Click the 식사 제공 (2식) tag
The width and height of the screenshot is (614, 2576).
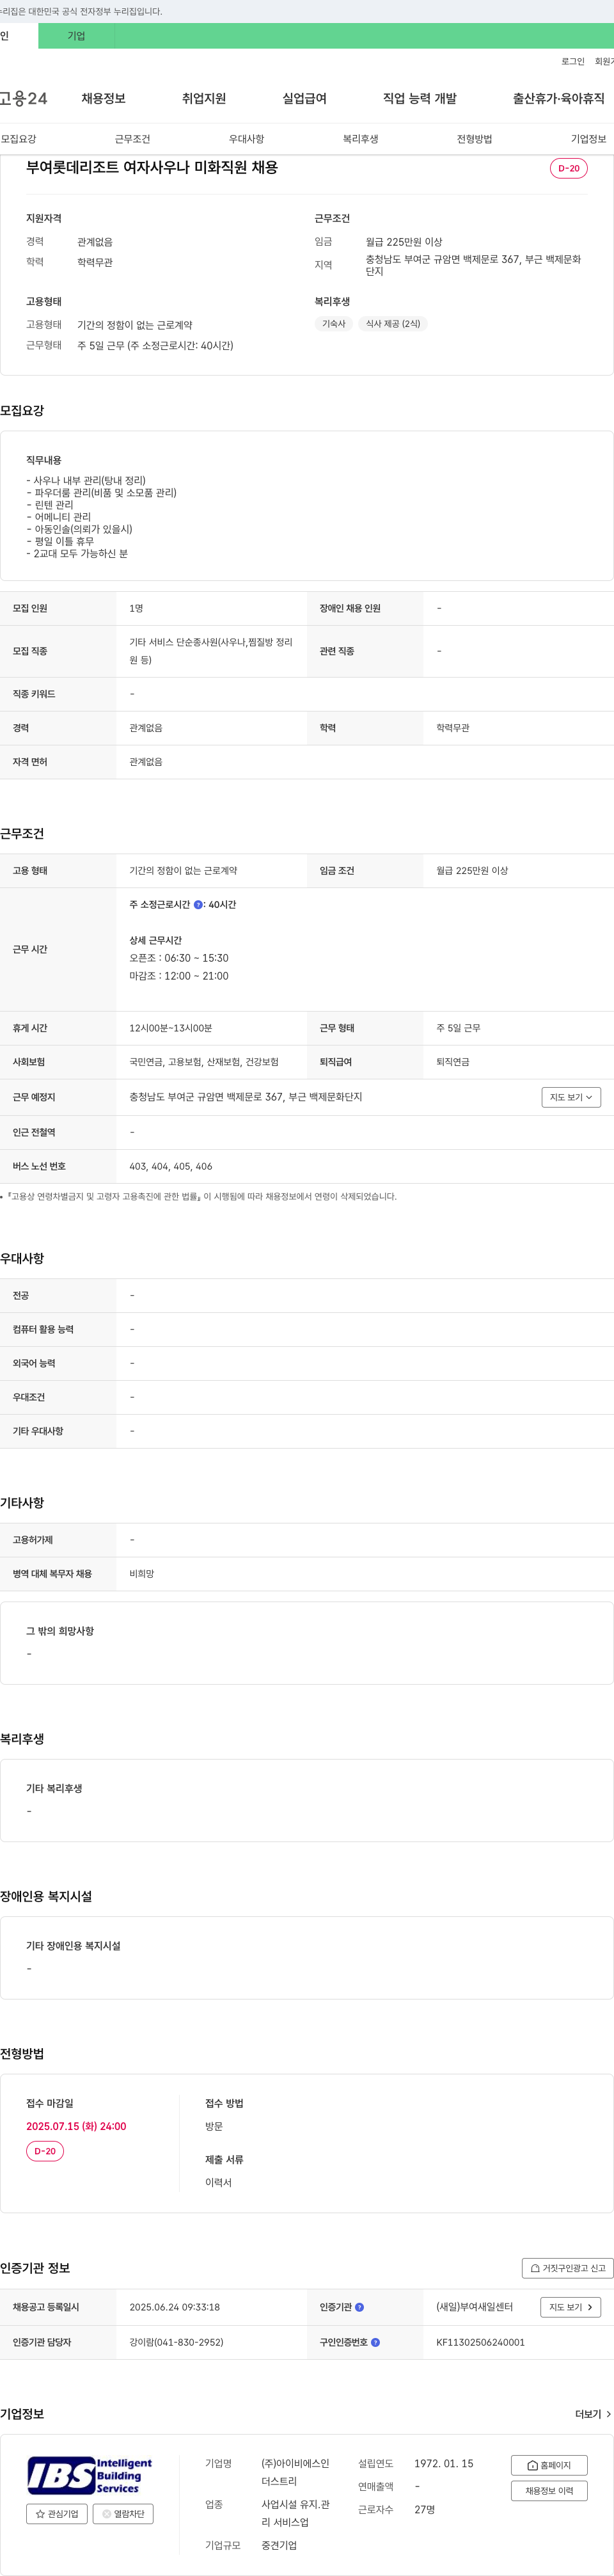[x=392, y=324]
